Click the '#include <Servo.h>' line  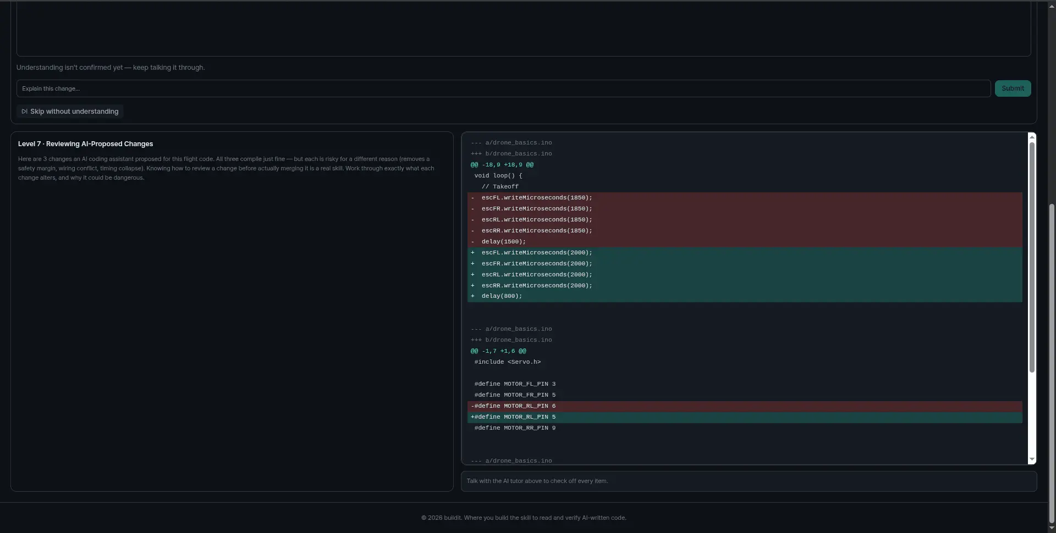tap(508, 362)
